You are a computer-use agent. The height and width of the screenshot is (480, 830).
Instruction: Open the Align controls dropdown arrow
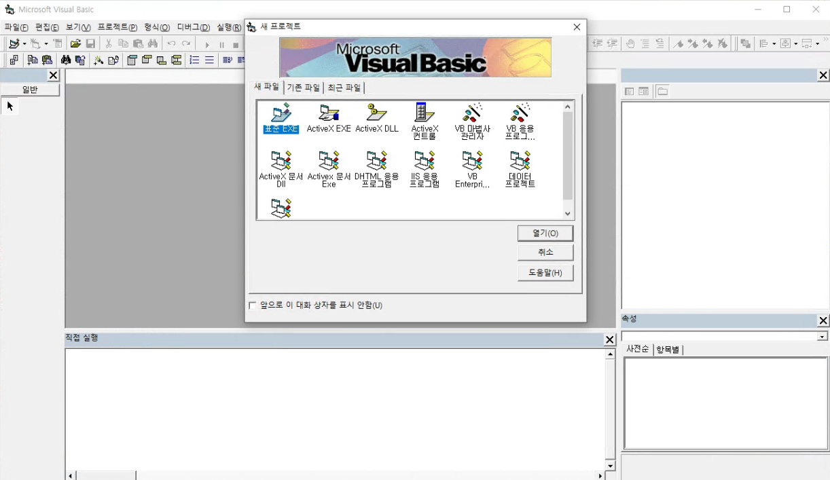tap(775, 43)
